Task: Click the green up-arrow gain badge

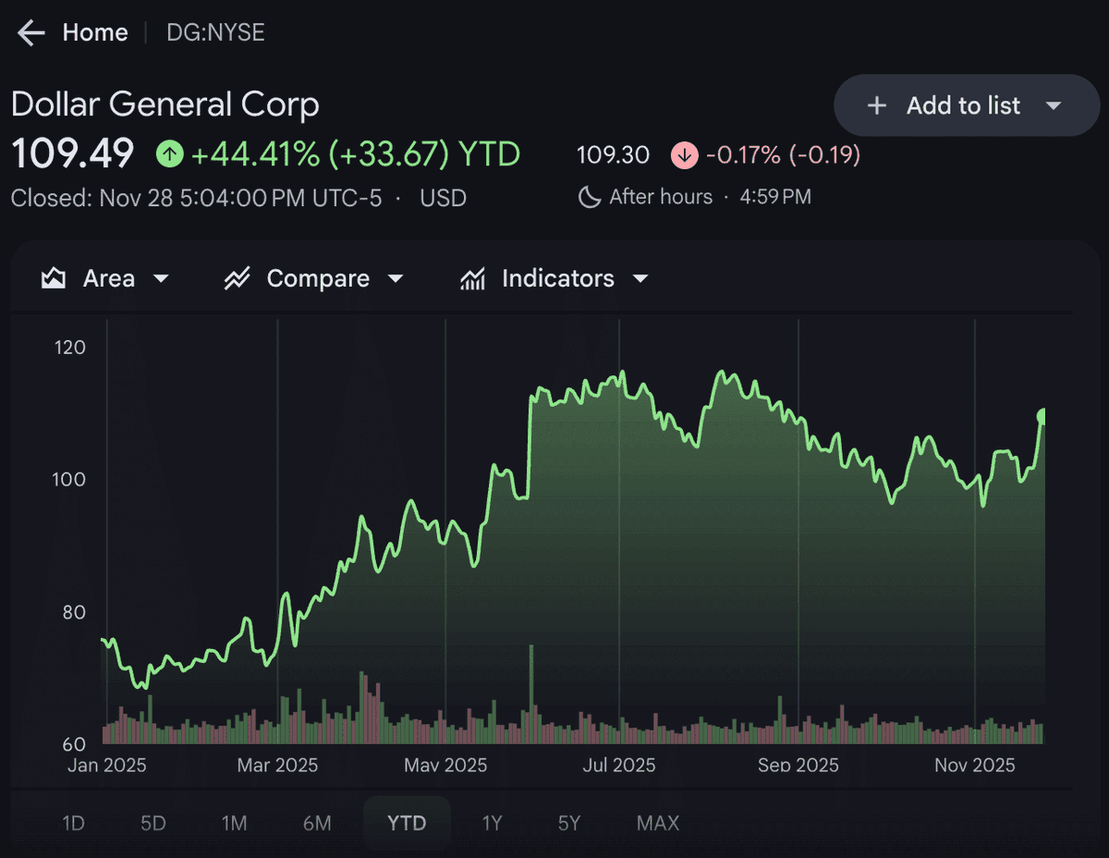Action: [x=169, y=153]
